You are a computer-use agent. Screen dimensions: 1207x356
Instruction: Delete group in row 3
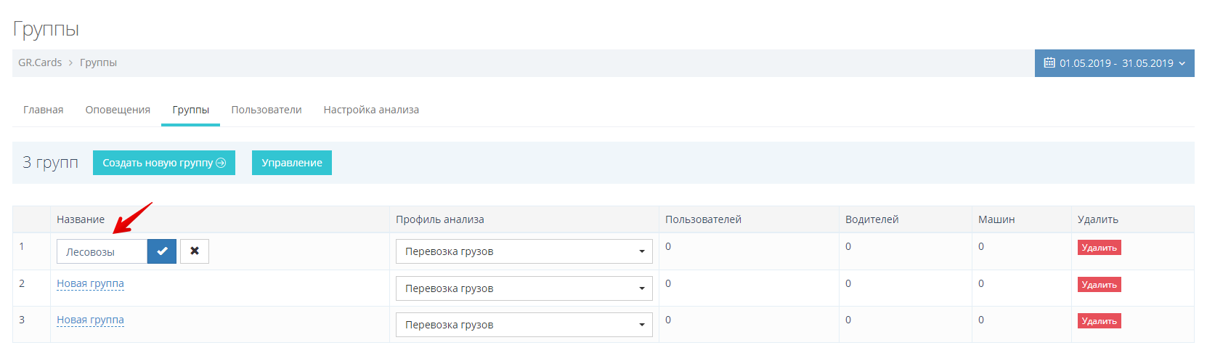1100,321
